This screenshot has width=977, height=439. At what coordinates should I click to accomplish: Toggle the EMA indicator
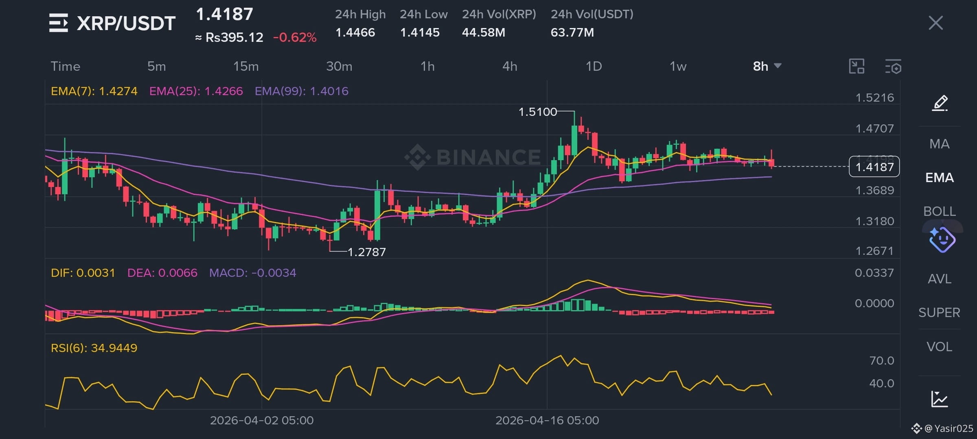[940, 178]
